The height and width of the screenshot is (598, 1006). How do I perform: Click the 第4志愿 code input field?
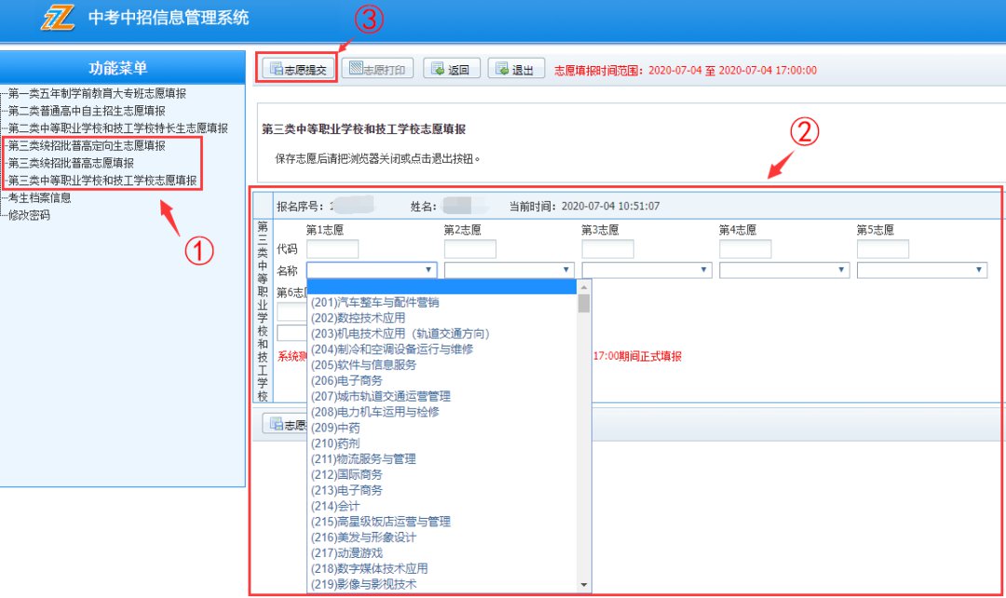(x=744, y=250)
